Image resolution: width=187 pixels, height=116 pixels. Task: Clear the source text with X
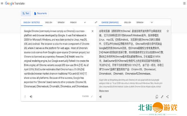93,31
